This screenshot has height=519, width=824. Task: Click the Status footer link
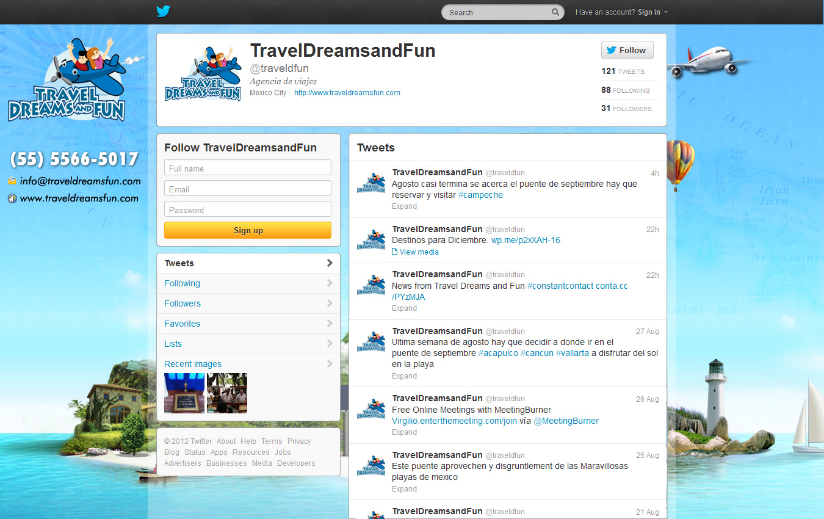coord(195,452)
